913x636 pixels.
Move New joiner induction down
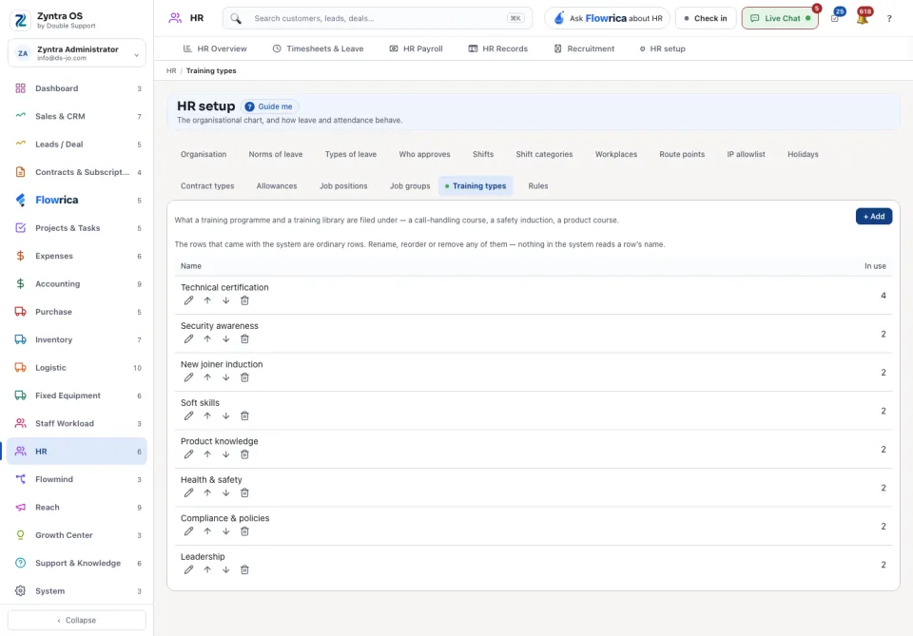click(x=226, y=377)
